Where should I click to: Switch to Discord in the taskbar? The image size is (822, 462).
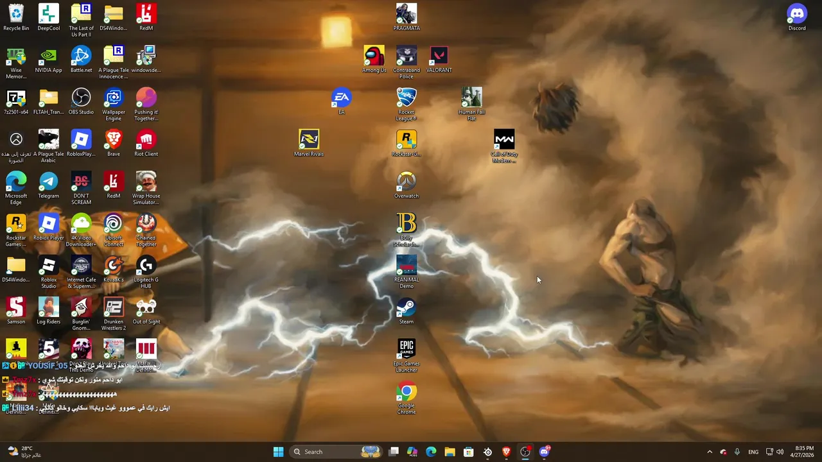coord(545,452)
